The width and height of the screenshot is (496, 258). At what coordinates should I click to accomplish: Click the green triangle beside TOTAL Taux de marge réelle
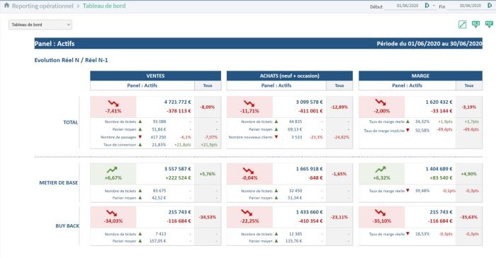pyautogui.click(x=407, y=122)
